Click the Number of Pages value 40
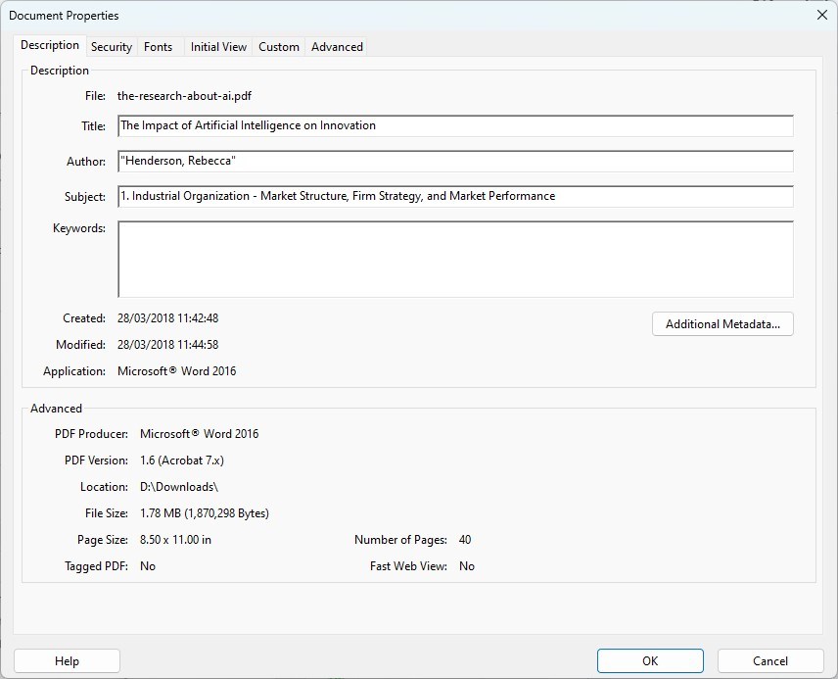The height and width of the screenshot is (679, 838). tap(465, 540)
